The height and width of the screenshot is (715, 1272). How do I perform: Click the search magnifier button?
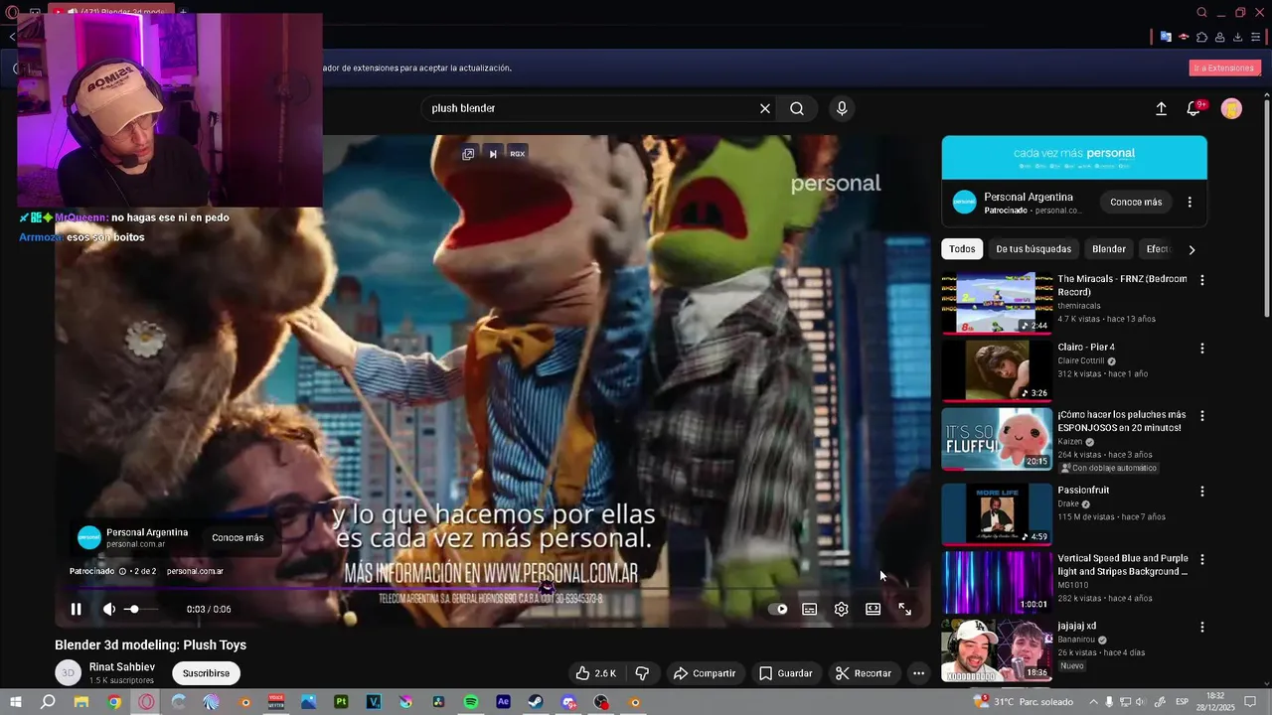coord(797,108)
